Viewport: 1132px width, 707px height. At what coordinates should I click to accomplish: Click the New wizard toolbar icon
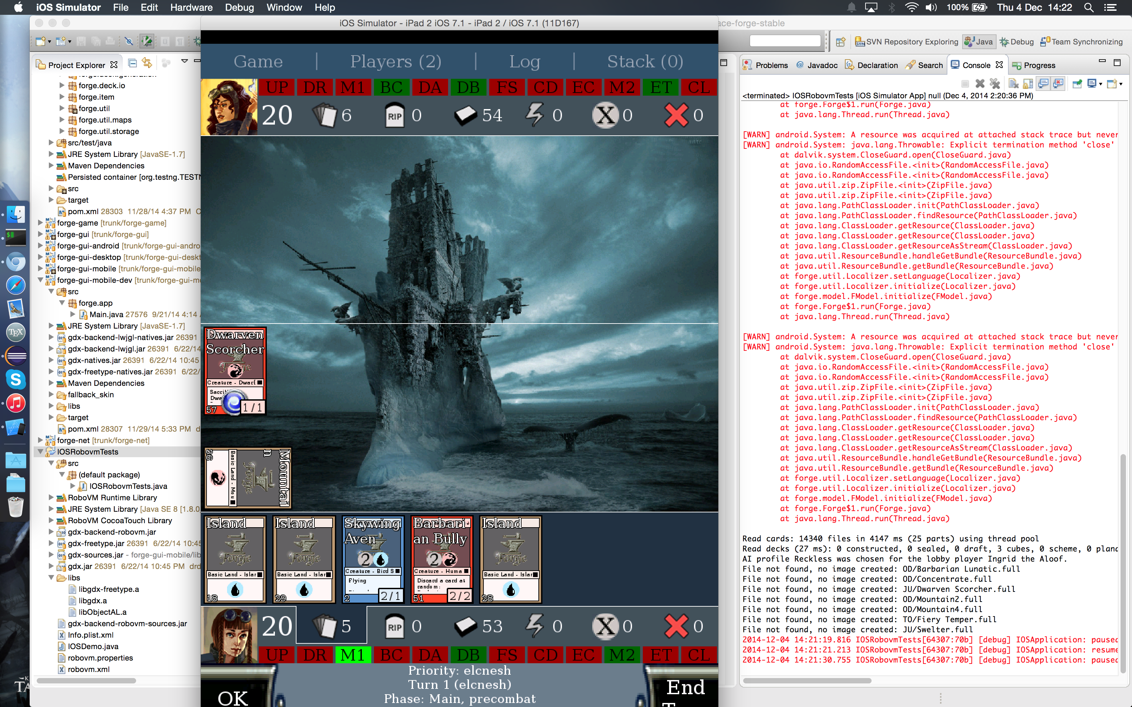41,42
